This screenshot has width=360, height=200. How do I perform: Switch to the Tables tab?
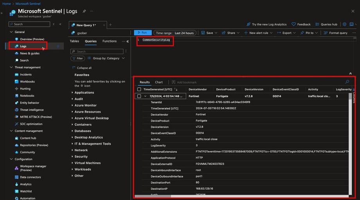click(74, 41)
